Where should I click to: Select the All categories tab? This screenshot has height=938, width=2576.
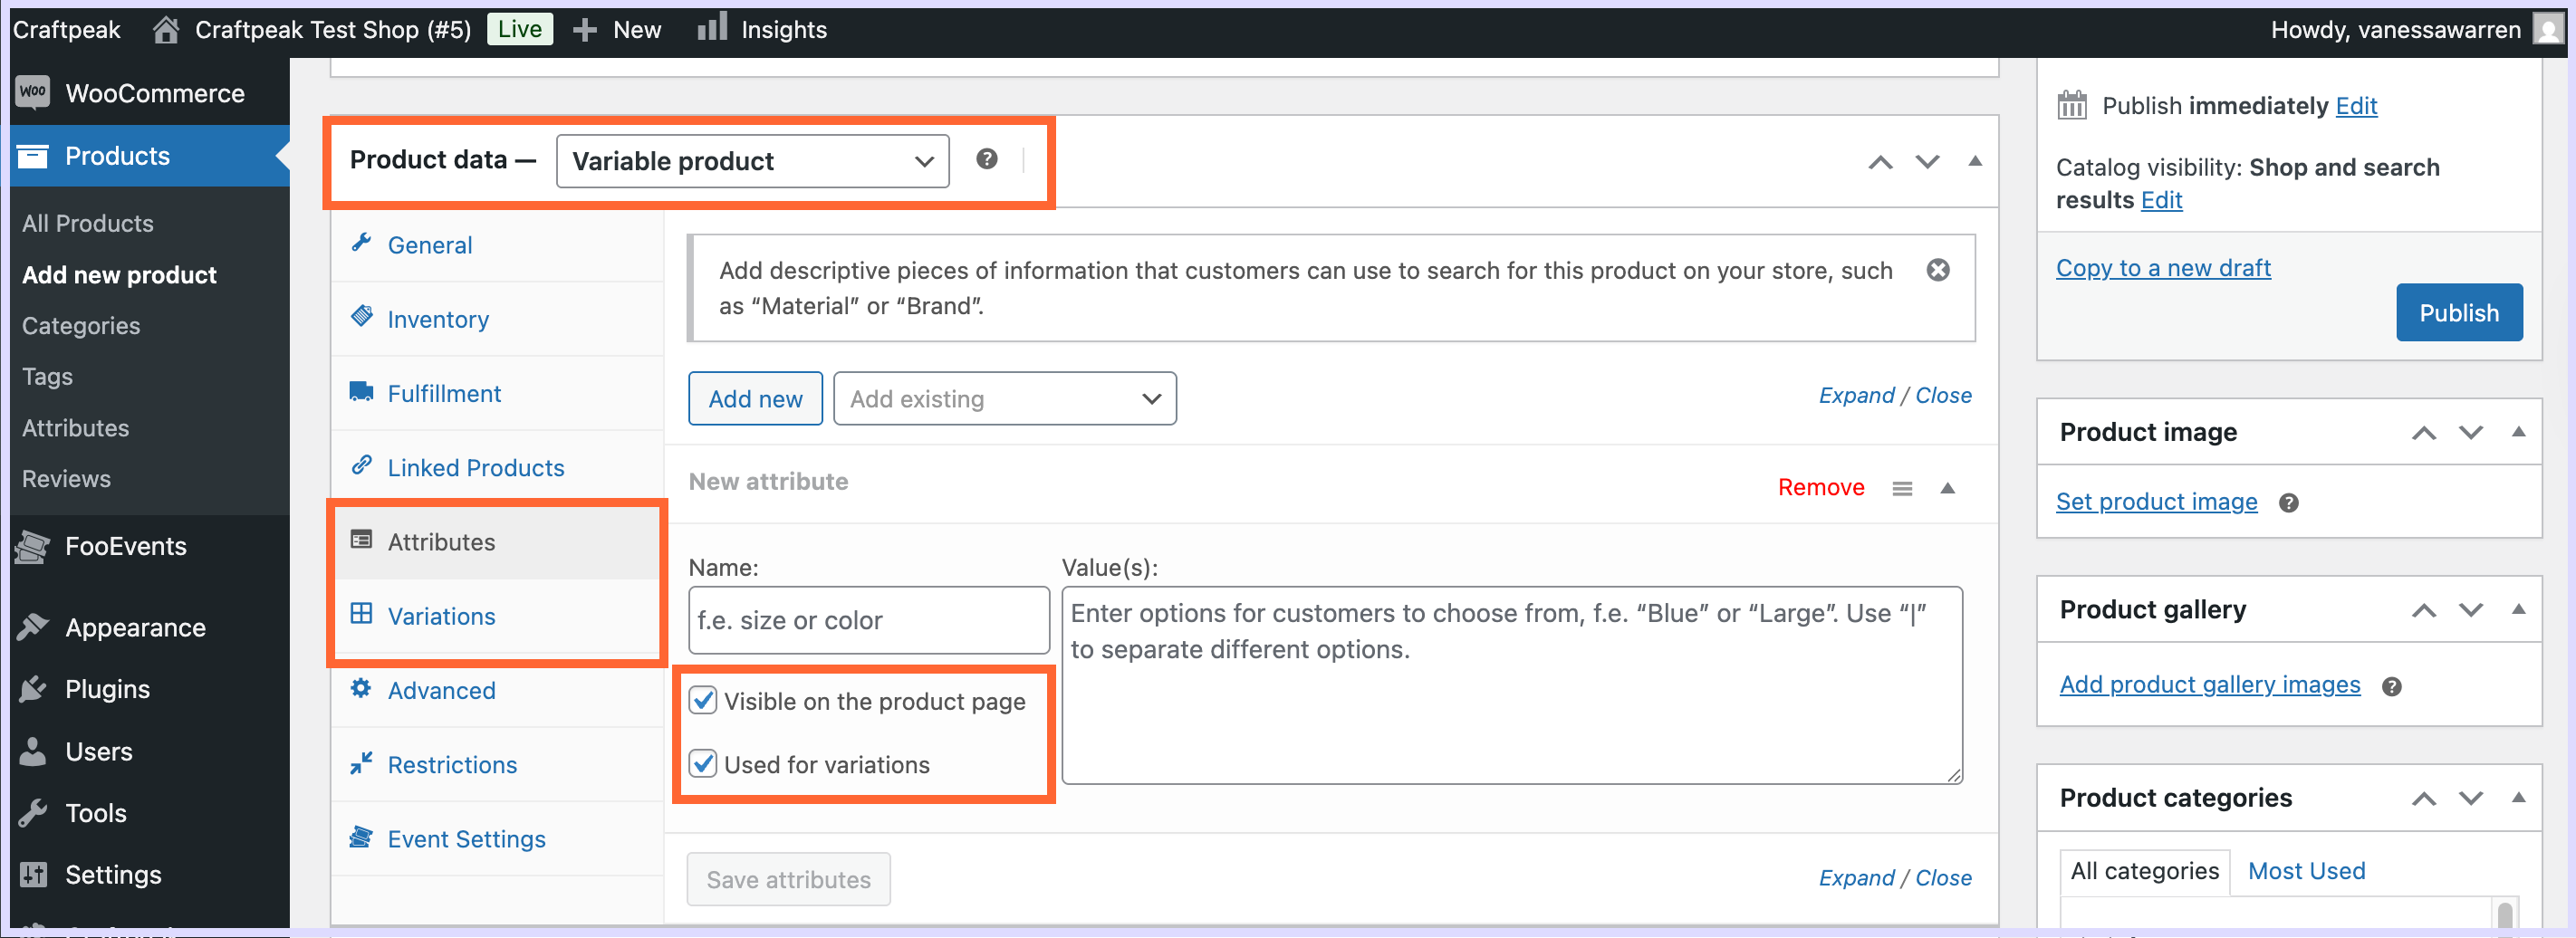2144,870
